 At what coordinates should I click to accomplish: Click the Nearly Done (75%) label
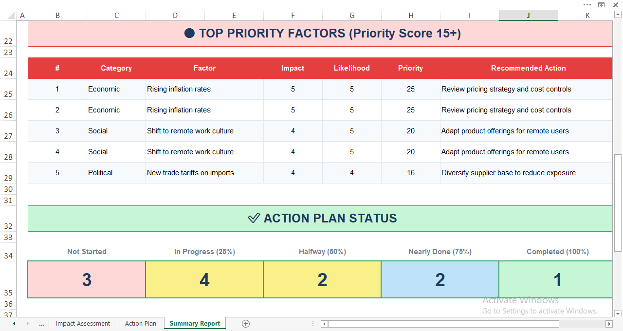pyautogui.click(x=440, y=252)
